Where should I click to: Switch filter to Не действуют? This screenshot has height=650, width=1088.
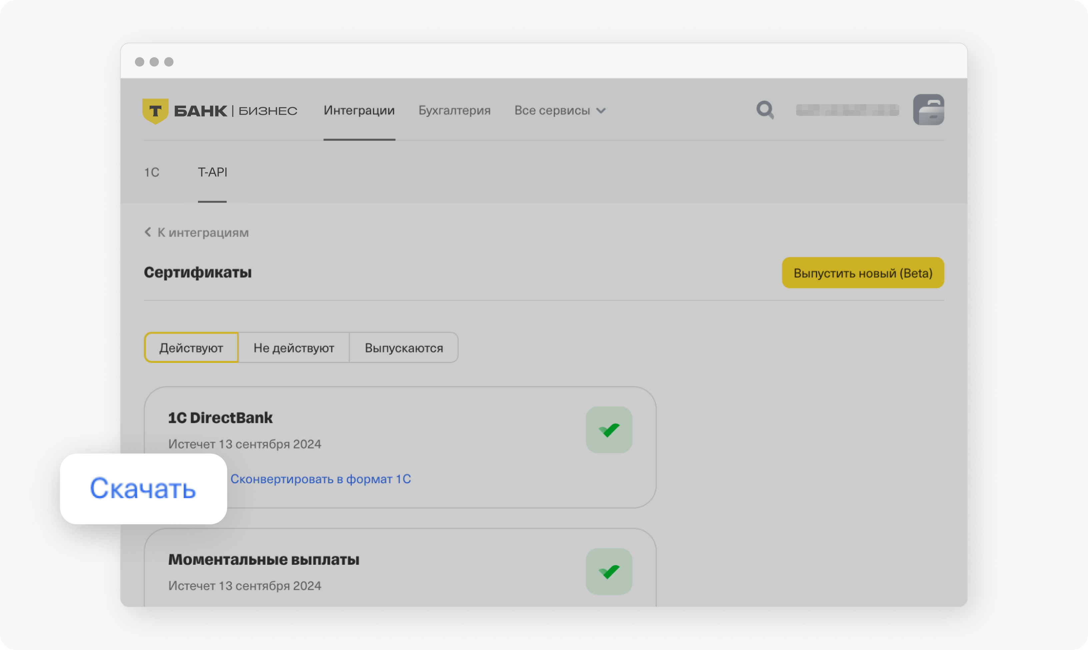pyautogui.click(x=294, y=347)
